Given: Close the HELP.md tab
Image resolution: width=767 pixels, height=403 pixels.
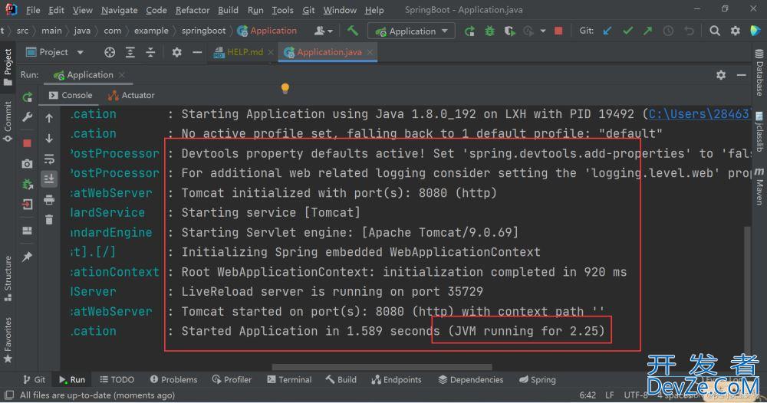Looking at the screenshot, I should tap(270, 52).
